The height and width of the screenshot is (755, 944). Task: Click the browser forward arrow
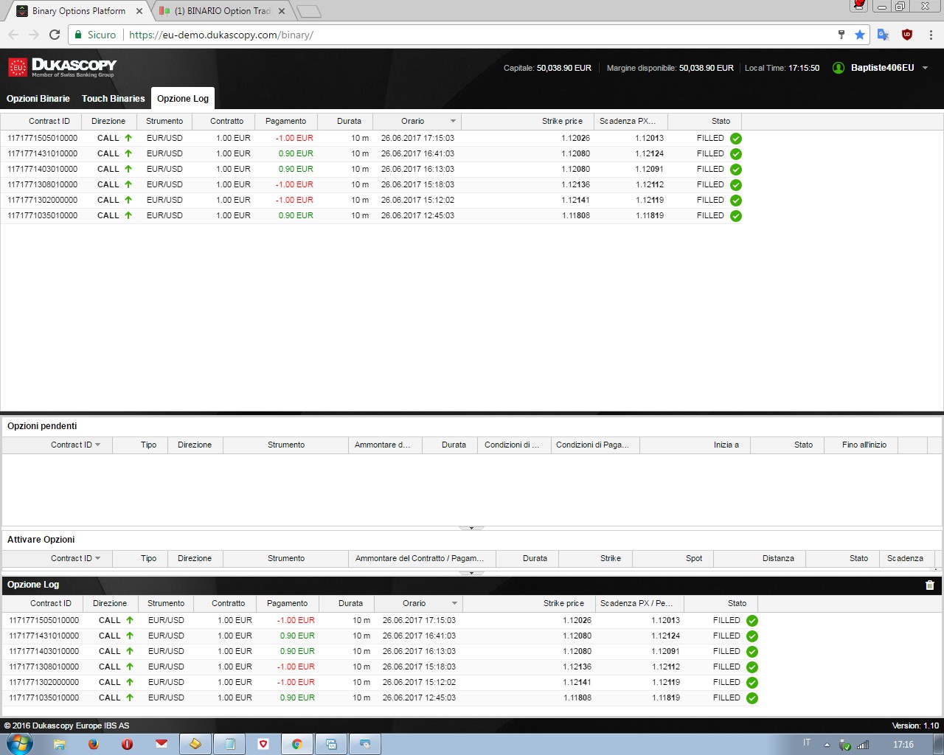tap(34, 35)
